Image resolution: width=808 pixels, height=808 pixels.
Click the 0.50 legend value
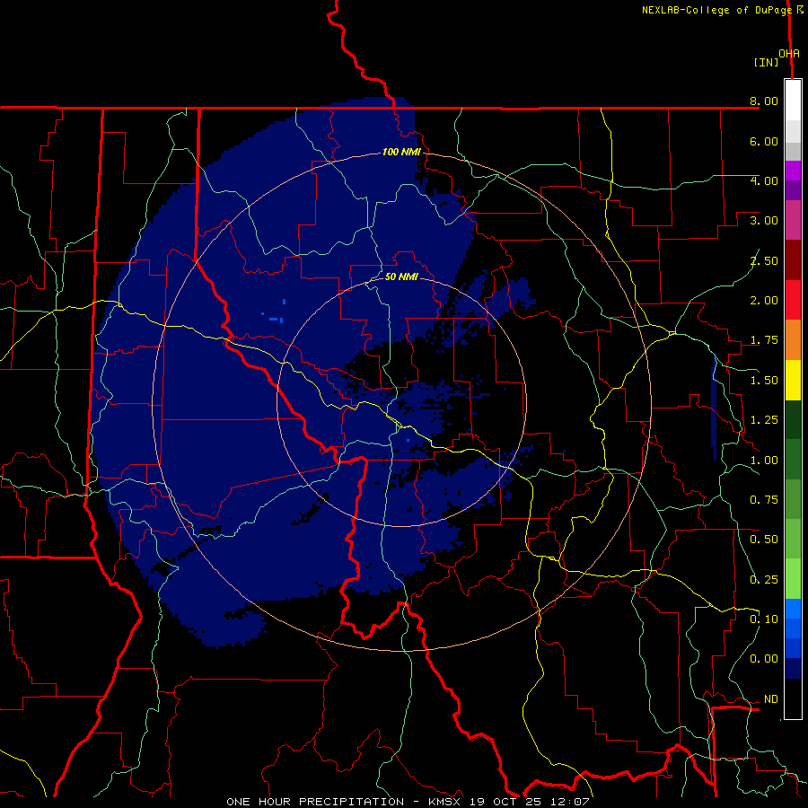pos(764,540)
